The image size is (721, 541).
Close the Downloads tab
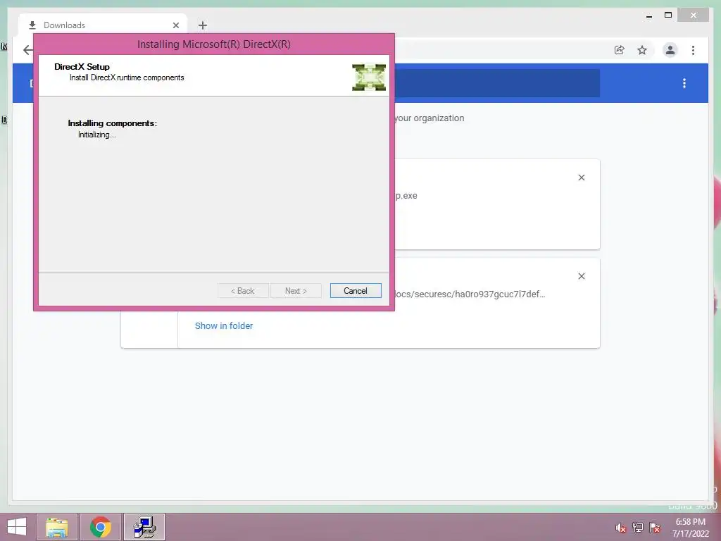pos(175,25)
